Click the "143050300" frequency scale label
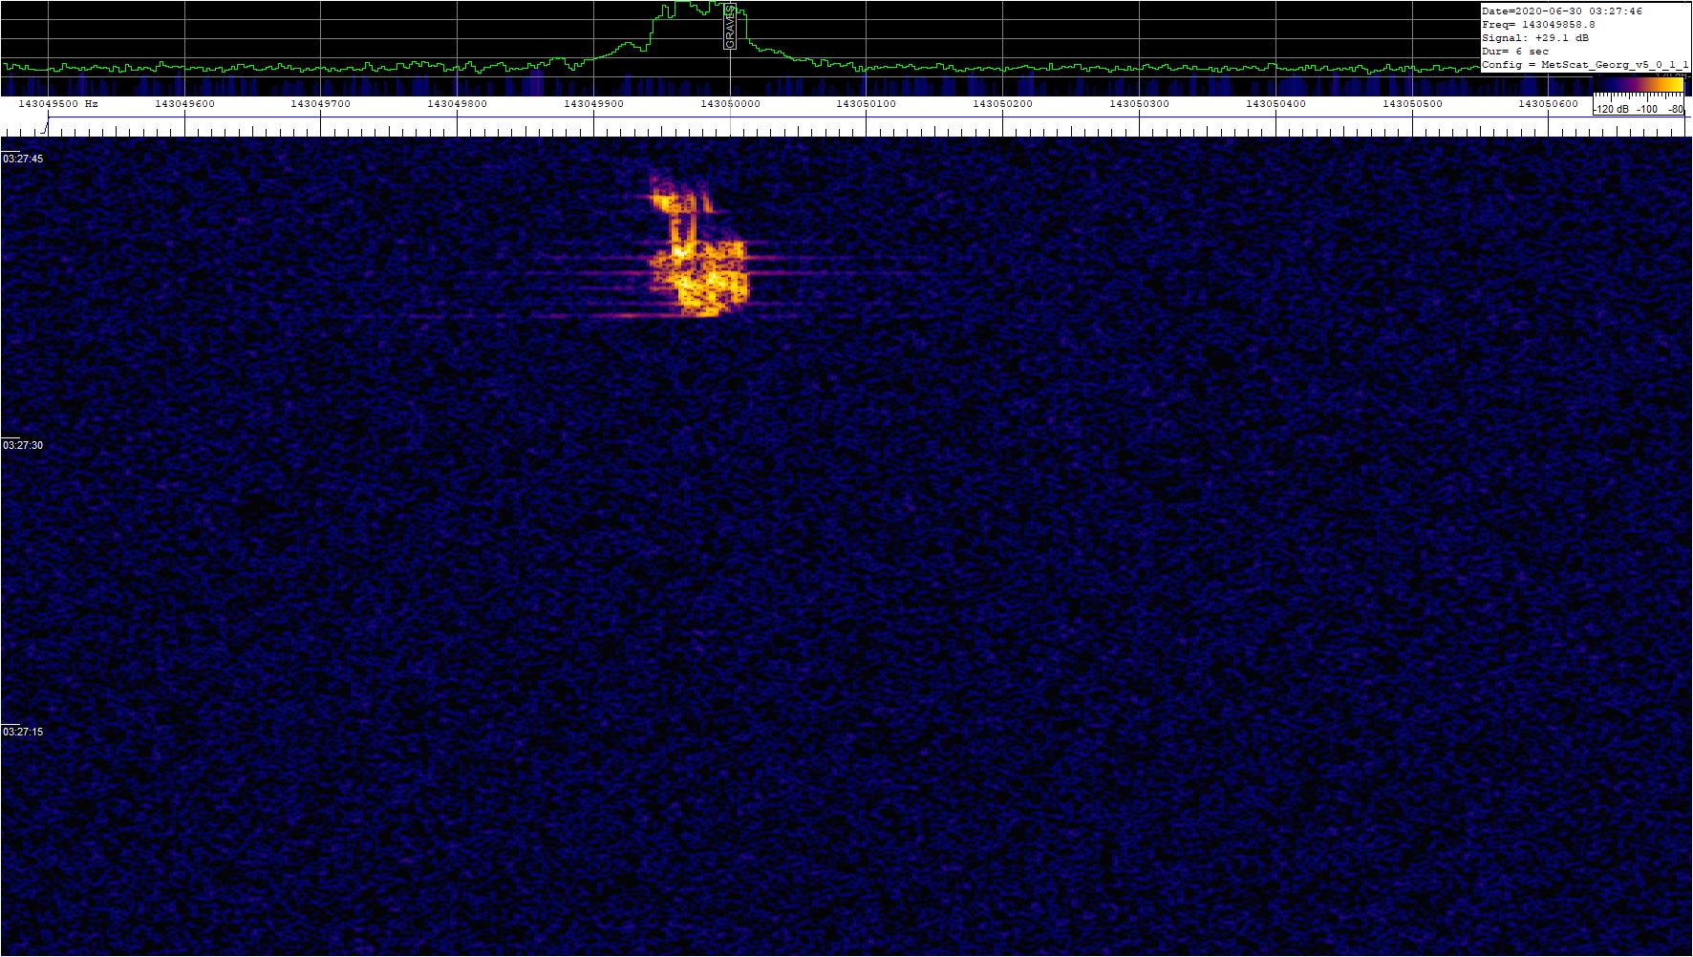Screen dimensions: 1693x957 pos(1140,103)
